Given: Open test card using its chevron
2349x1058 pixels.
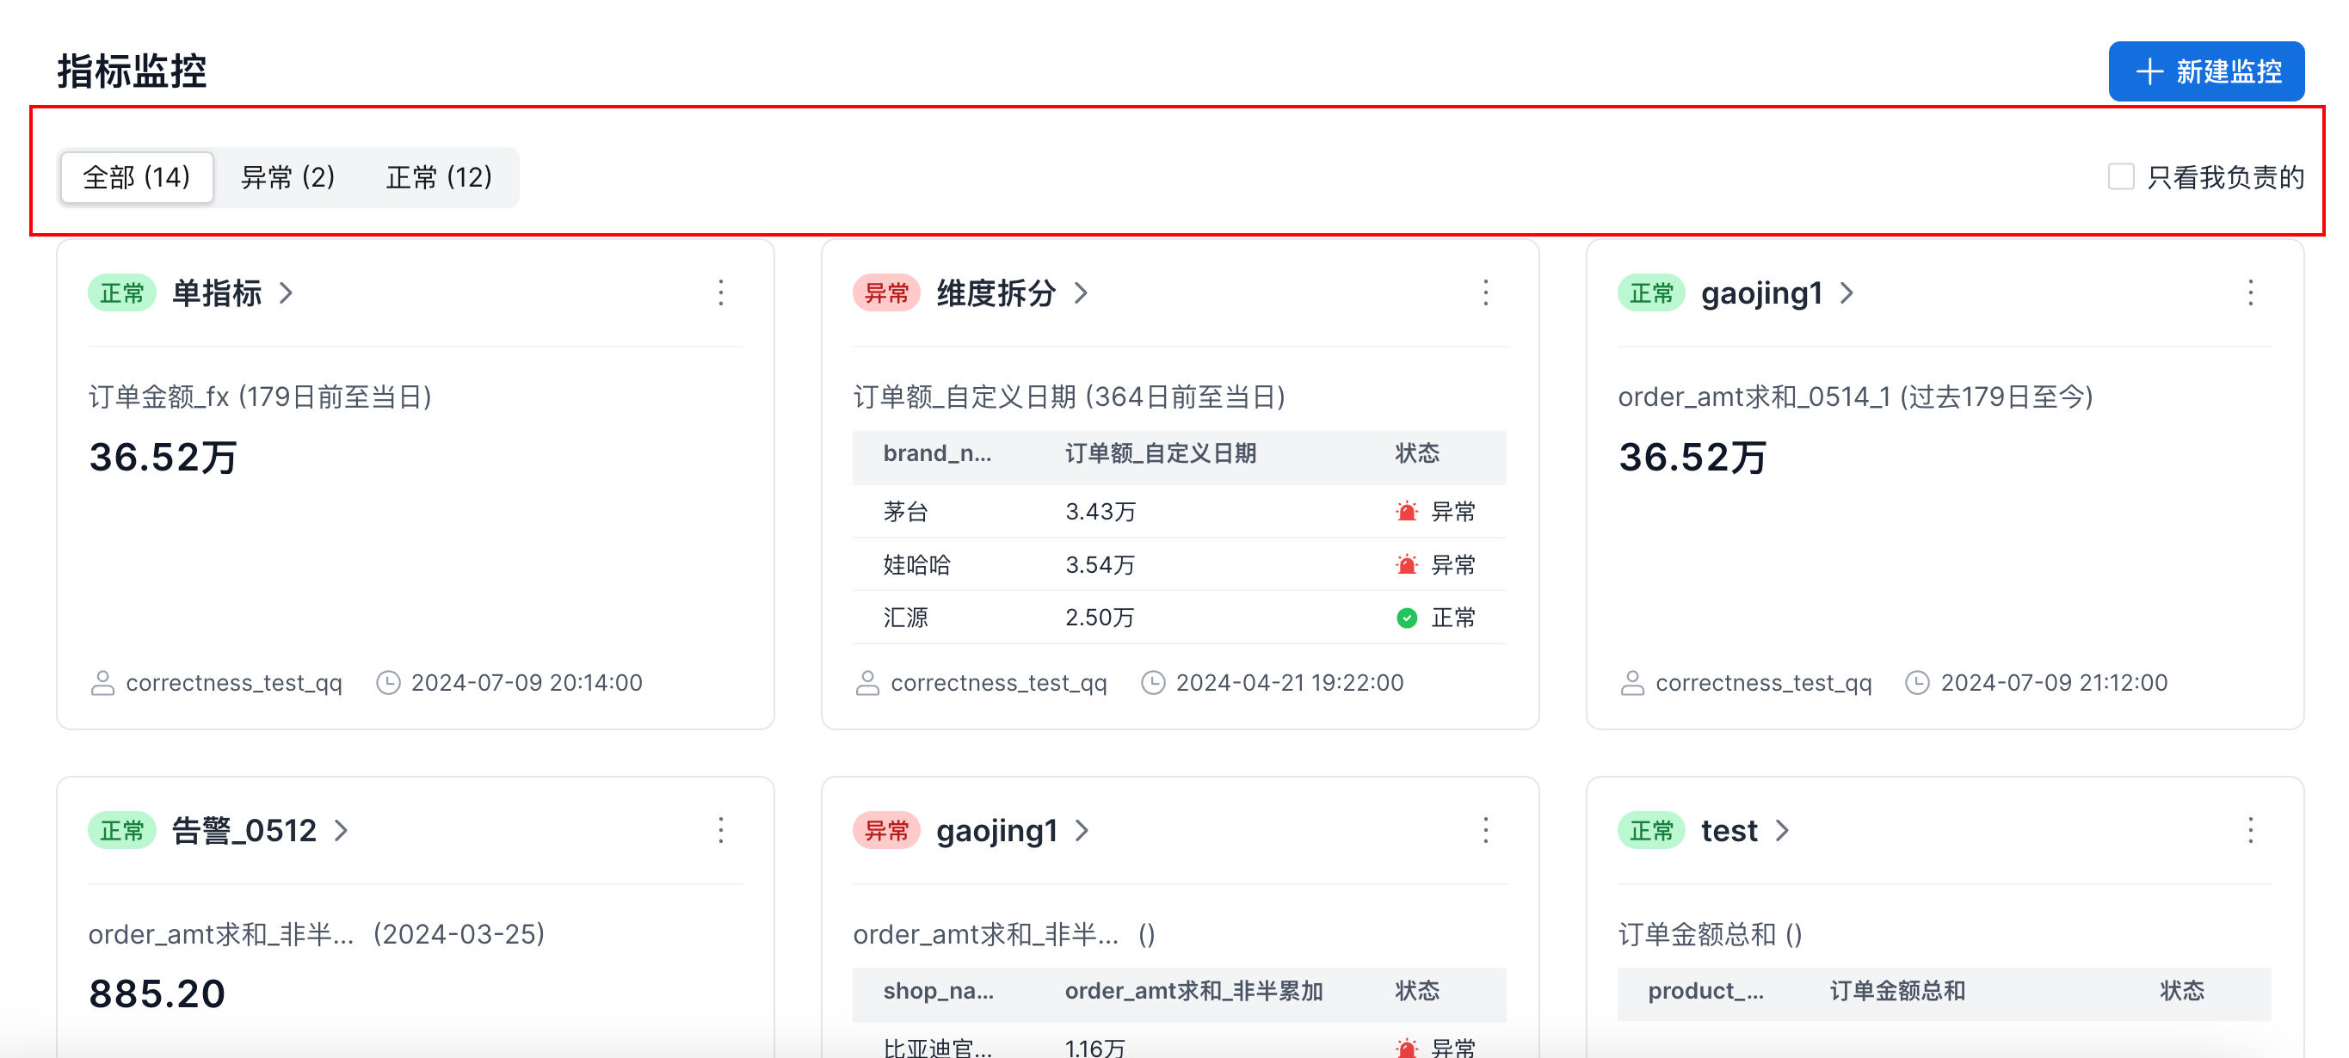Looking at the screenshot, I should 1782,830.
